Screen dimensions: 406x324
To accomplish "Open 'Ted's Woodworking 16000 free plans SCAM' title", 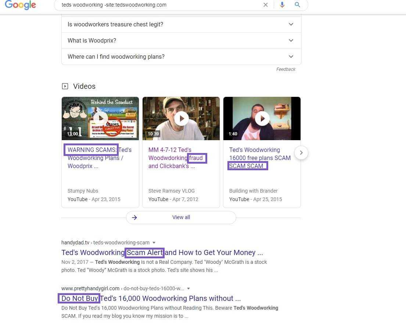I will (x=260, y=158).
